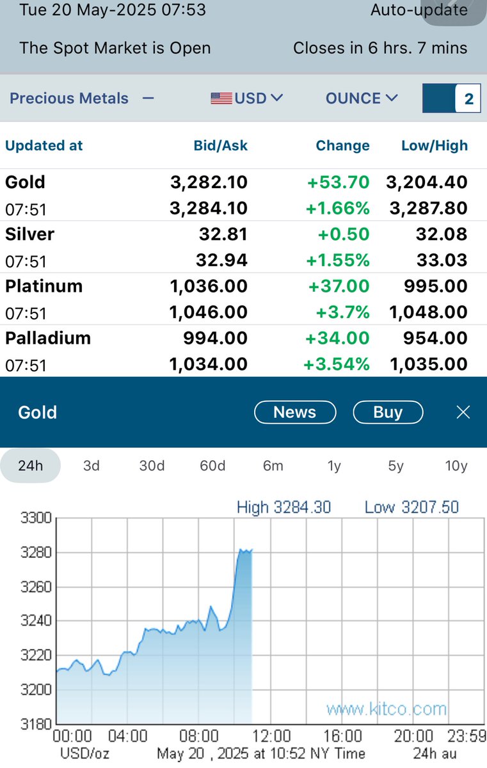487x768 pixels.
Task: Click Platinum ask price 1,046.00
Action: pos(209,312)
